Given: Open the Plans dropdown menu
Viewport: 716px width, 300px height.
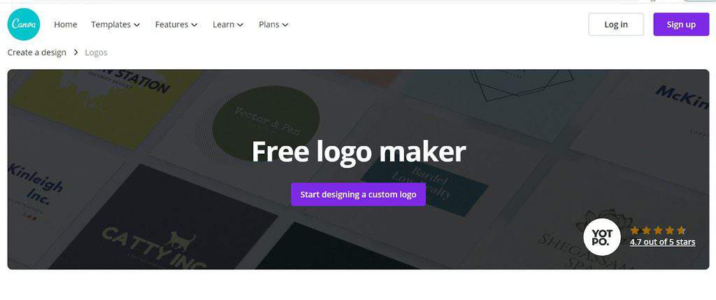Looking at the screenshot, I should click(273, 24).
